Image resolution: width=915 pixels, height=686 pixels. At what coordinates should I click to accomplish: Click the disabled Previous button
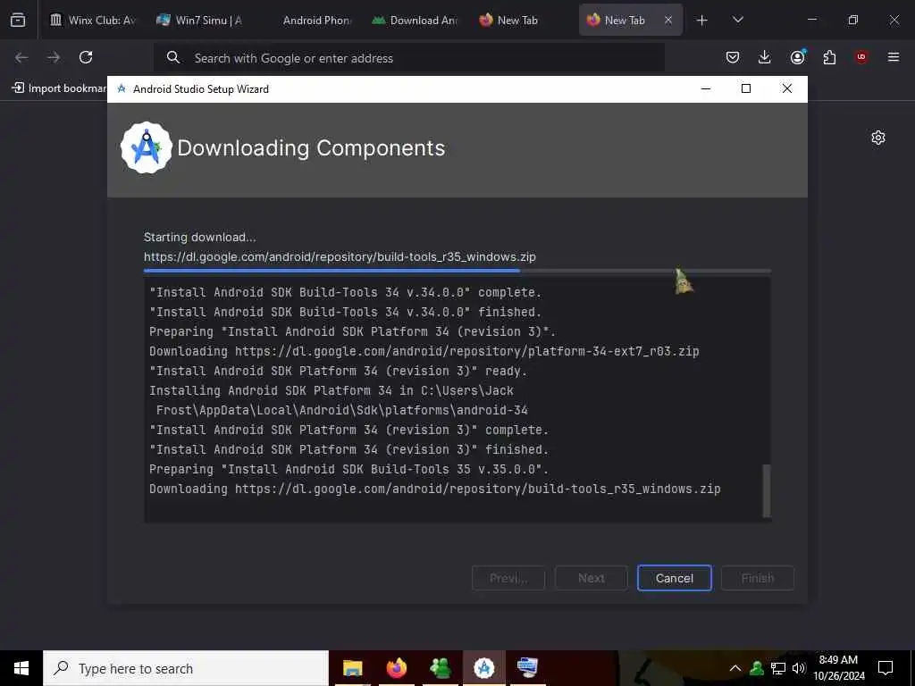(x=508, y=578)
